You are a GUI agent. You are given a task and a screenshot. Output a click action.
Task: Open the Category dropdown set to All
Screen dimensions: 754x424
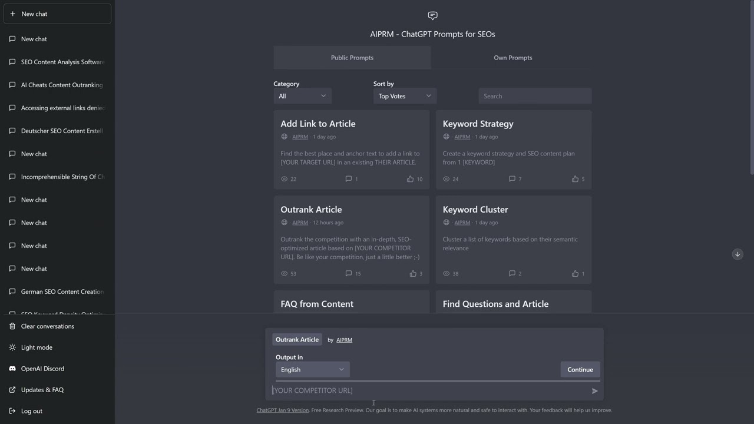tap(302, 95)
